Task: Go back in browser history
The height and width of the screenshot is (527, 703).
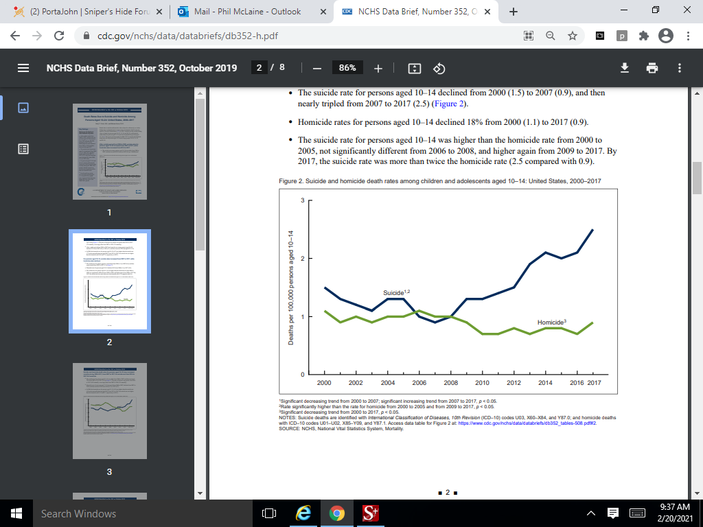Action: (15, 36)
